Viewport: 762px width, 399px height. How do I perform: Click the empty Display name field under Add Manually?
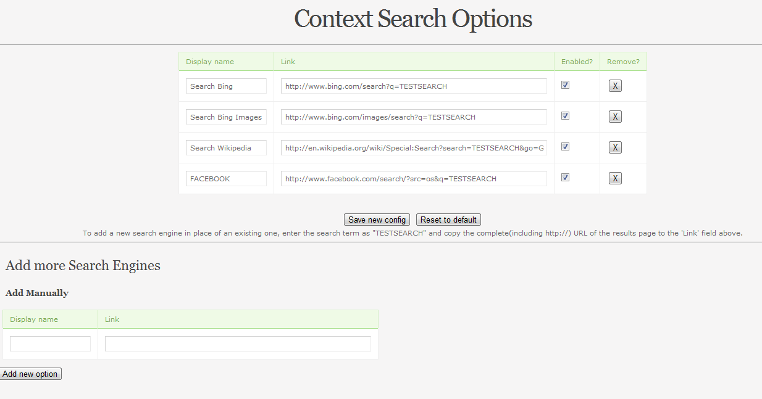[x=50, y=343]
